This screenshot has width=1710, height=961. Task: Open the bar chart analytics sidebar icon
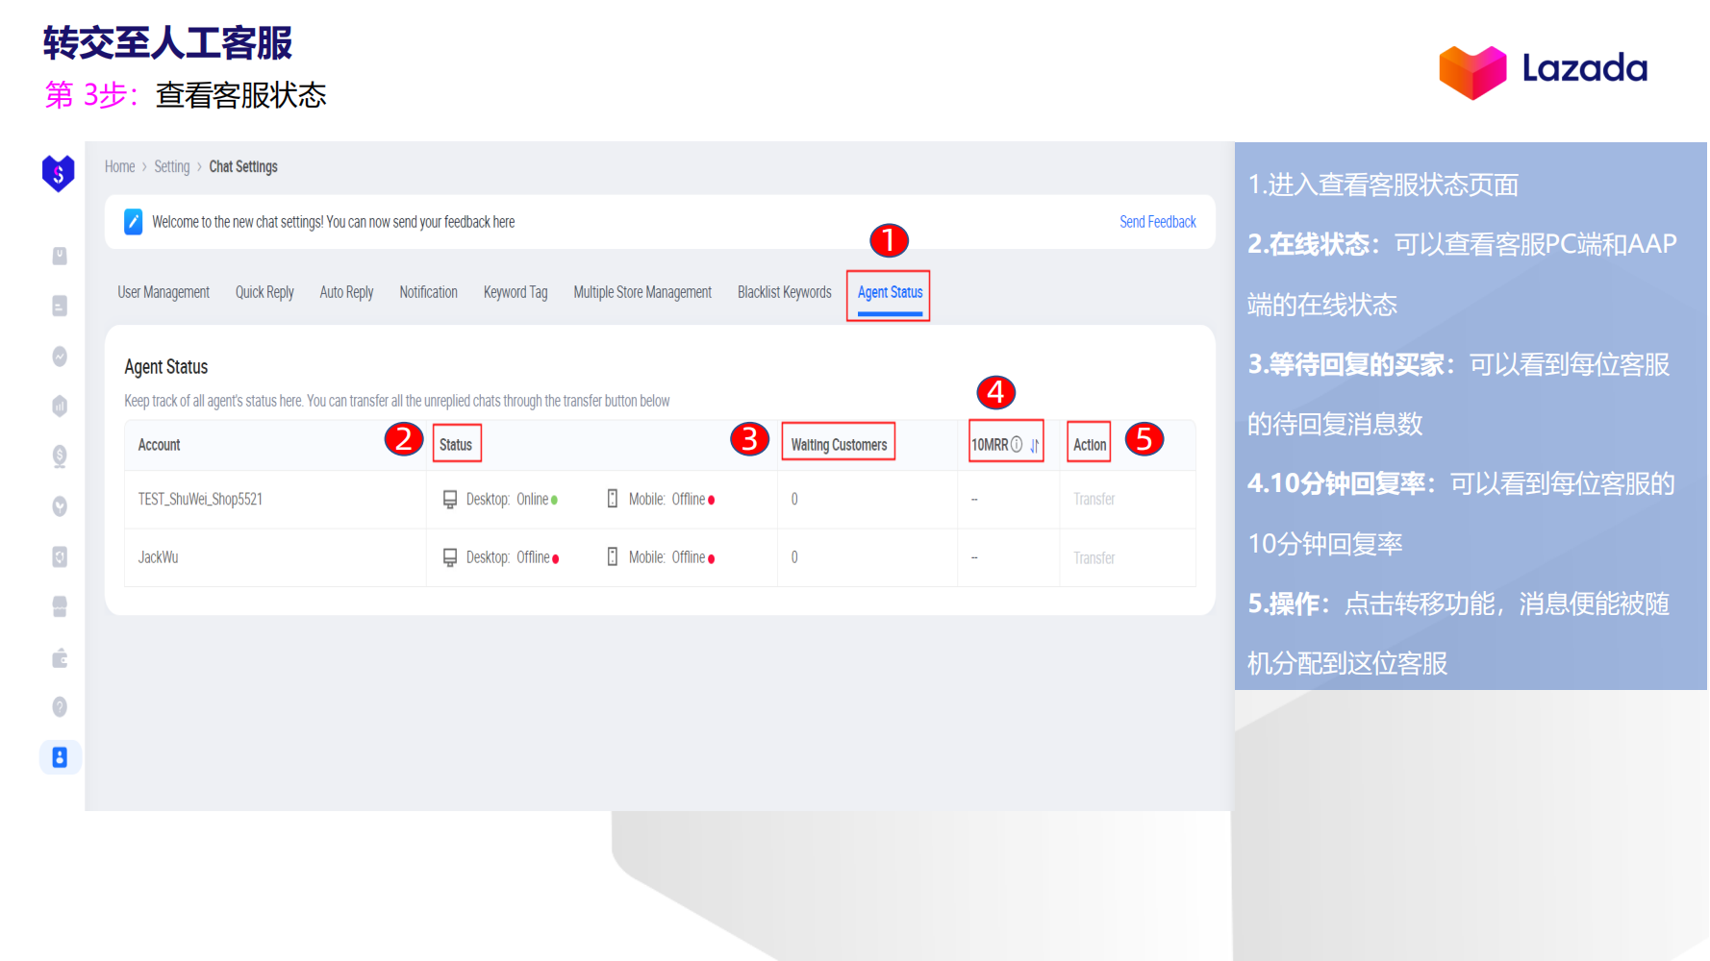[x=60, y=407]
